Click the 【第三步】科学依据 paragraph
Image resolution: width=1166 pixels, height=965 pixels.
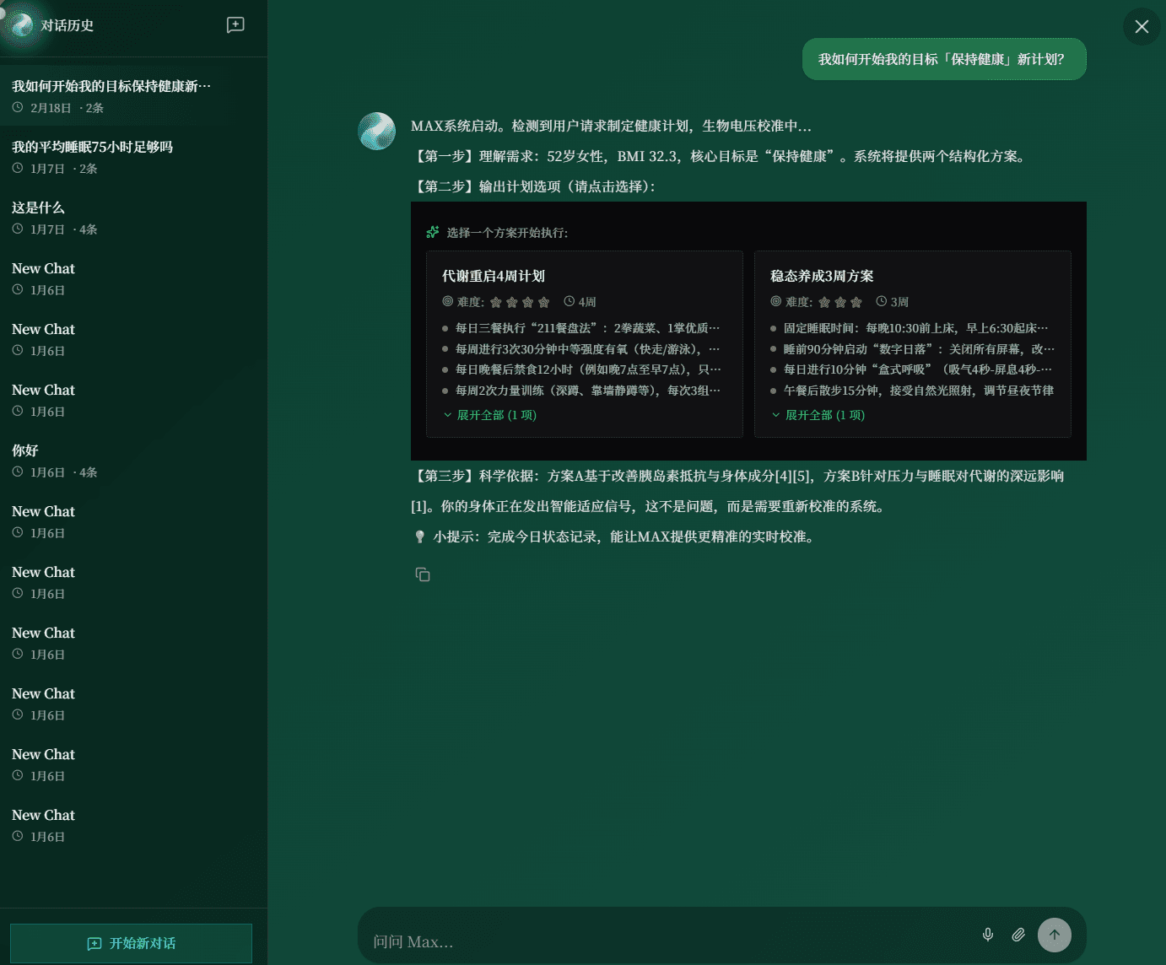[739, 491]
